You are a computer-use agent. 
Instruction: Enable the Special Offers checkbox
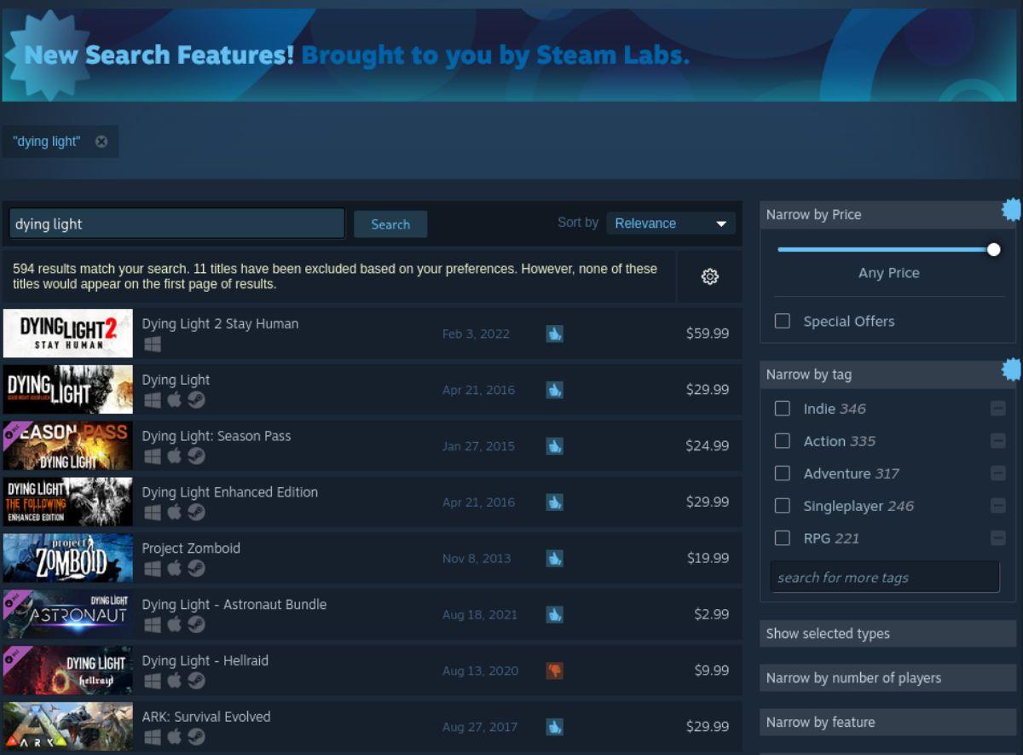pos(782,321)
